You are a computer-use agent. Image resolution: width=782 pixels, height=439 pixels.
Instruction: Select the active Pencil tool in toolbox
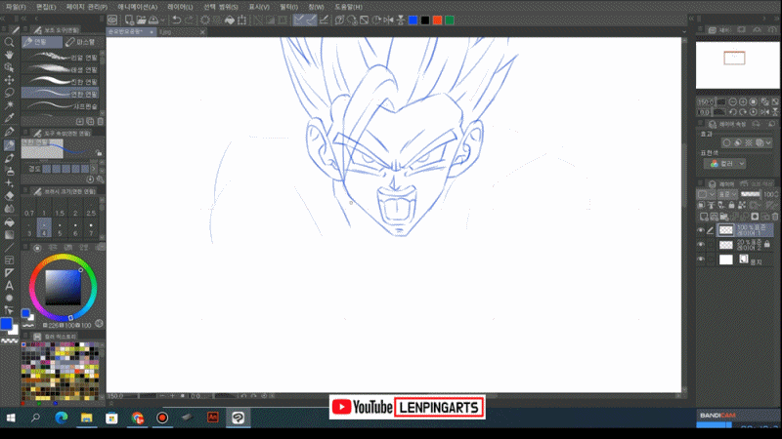pos(9,144)
